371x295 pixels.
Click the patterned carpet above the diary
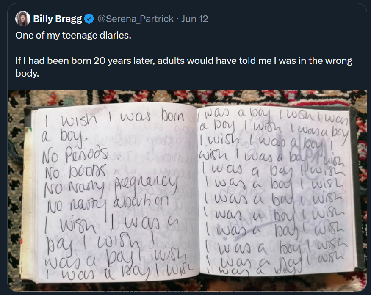[x=187, y=97]
